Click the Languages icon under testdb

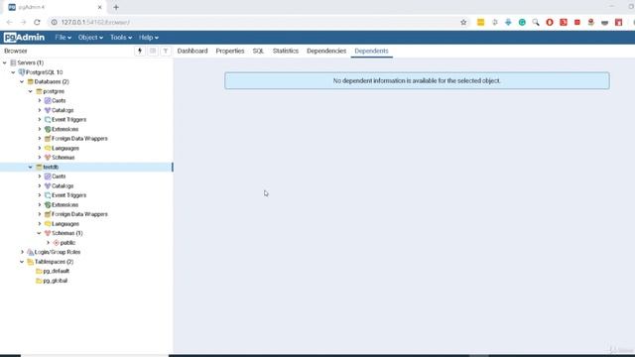48,224
